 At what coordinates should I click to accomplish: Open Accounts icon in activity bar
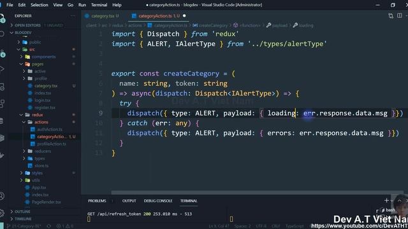[x=2, y=196]
